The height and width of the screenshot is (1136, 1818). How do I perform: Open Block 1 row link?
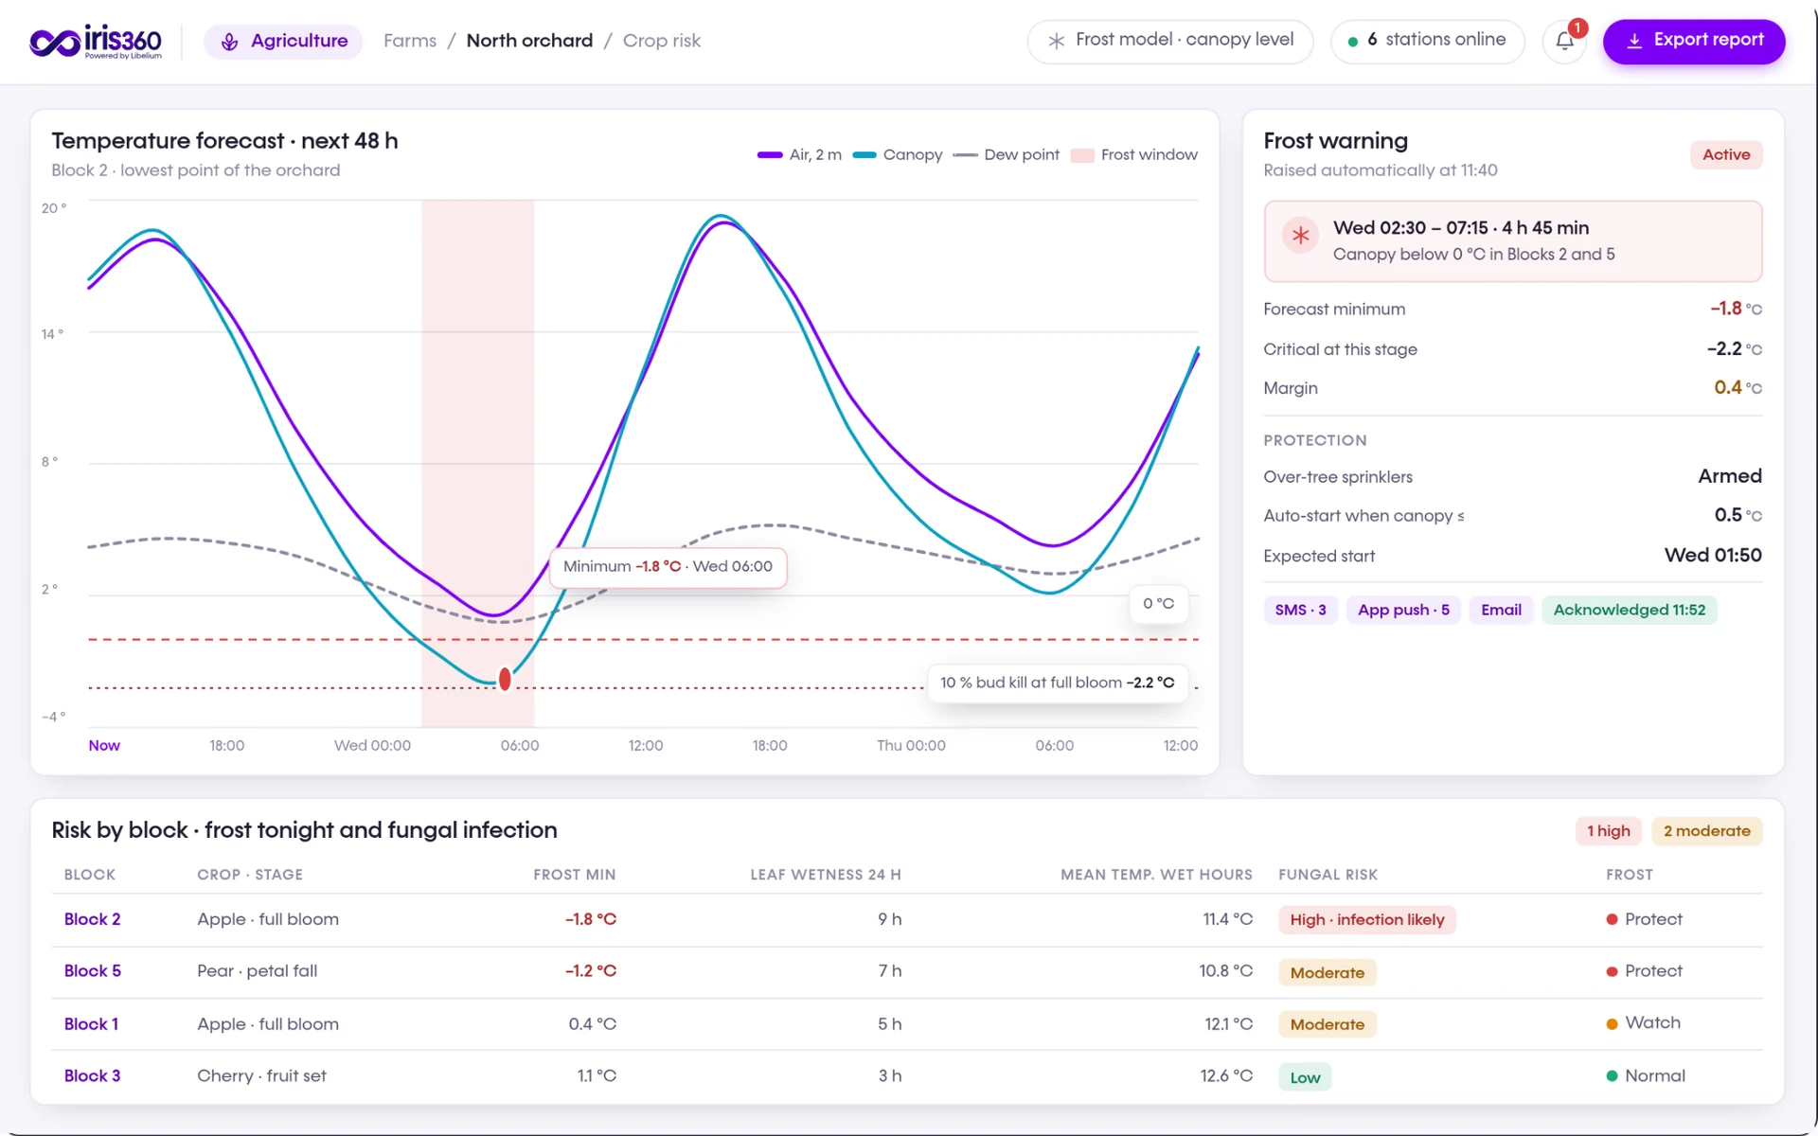[91, 1024]
